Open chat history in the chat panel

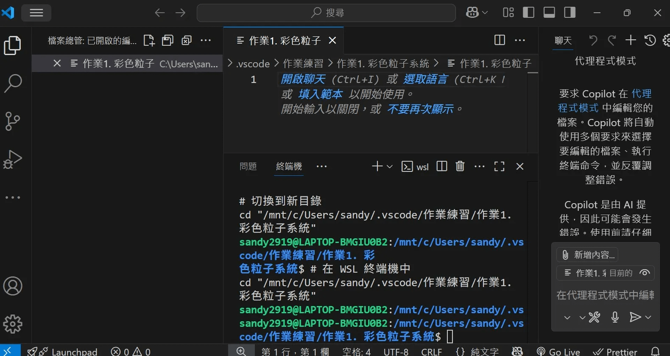[x=650, y=40]
